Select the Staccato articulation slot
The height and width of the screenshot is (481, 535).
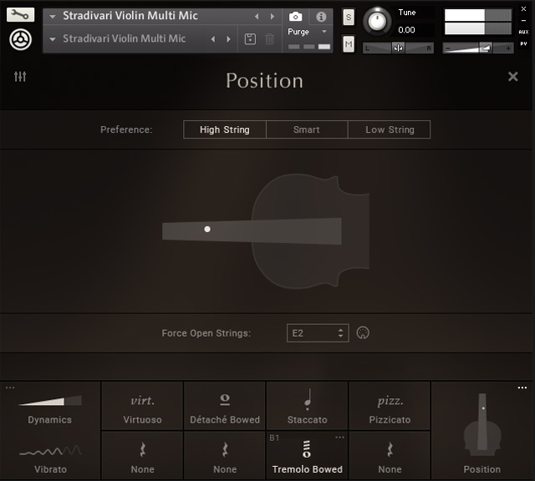[308, 406]
